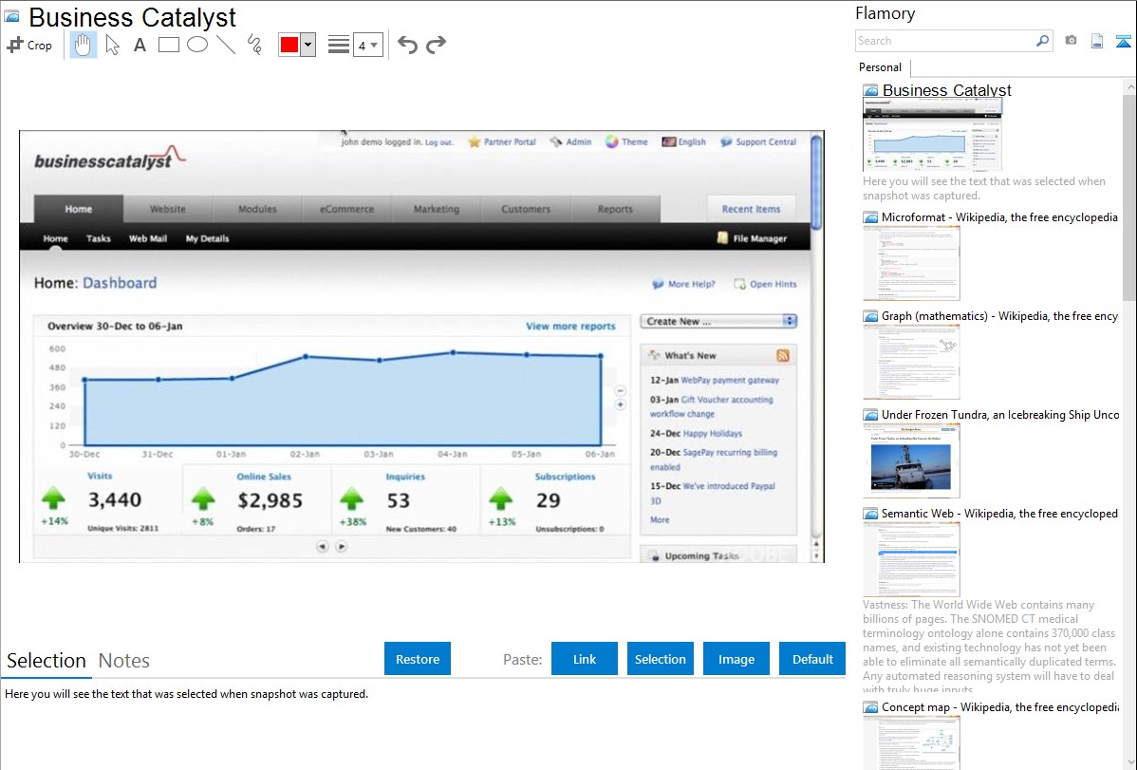1137x770 pixels.
Task: Click the Web Mail submenu item
Action: [x=148, y=238]
